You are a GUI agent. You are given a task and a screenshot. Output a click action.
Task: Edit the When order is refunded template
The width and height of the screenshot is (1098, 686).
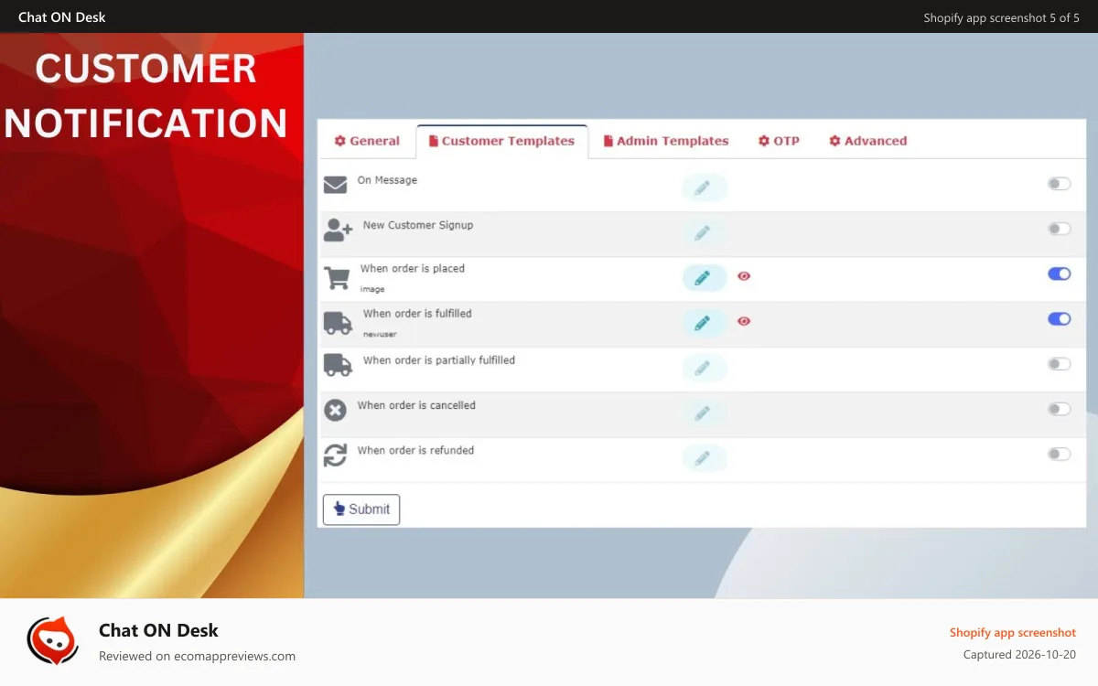point(703,457)
